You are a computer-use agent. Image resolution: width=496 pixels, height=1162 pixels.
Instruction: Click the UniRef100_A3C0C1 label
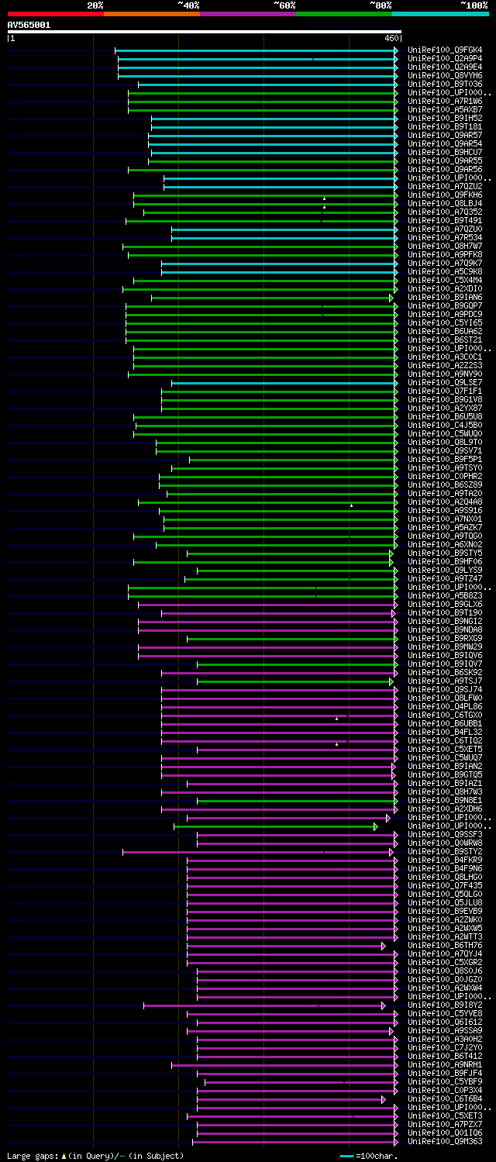[x=445, y=357]
